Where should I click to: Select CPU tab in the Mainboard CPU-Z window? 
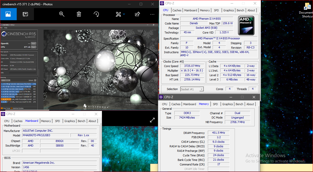point(7,121)
